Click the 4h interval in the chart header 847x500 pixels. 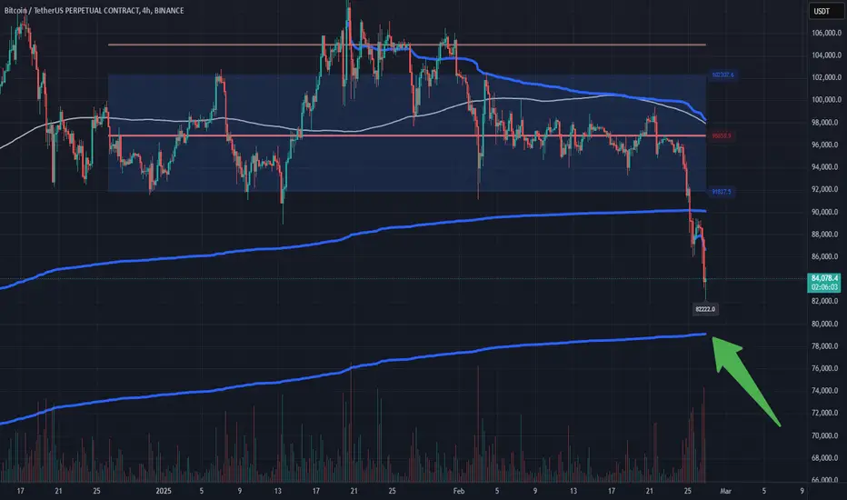point(146,10)
